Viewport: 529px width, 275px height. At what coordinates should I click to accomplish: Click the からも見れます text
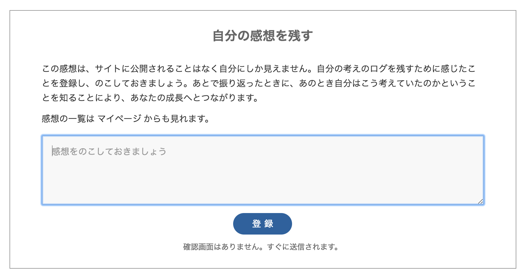tap(176, 119)
